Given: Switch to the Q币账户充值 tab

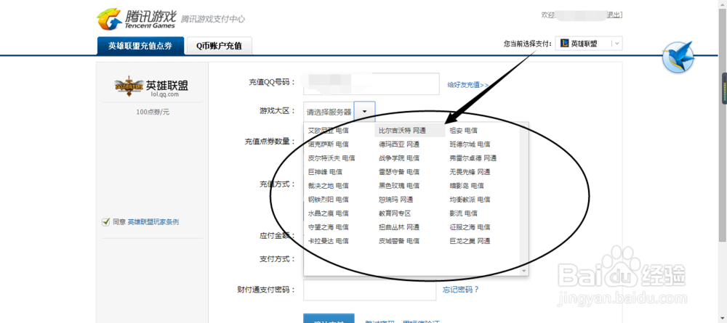Looking at the screenshot, I should pos(219,46).
